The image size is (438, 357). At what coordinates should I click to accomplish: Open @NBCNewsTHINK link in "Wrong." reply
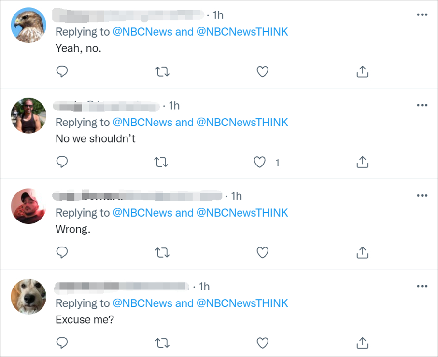pyautogui.click(x=242, y=213)
